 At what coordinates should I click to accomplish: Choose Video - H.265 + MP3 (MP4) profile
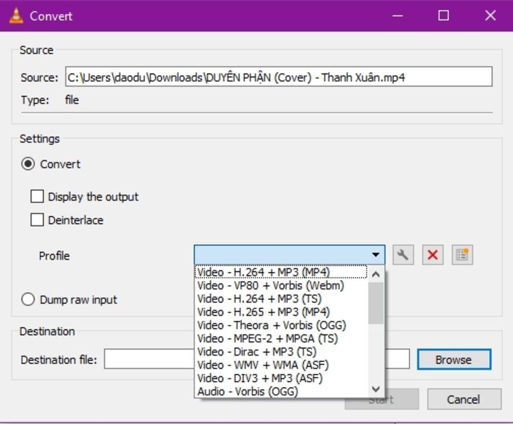click(281, 312)
